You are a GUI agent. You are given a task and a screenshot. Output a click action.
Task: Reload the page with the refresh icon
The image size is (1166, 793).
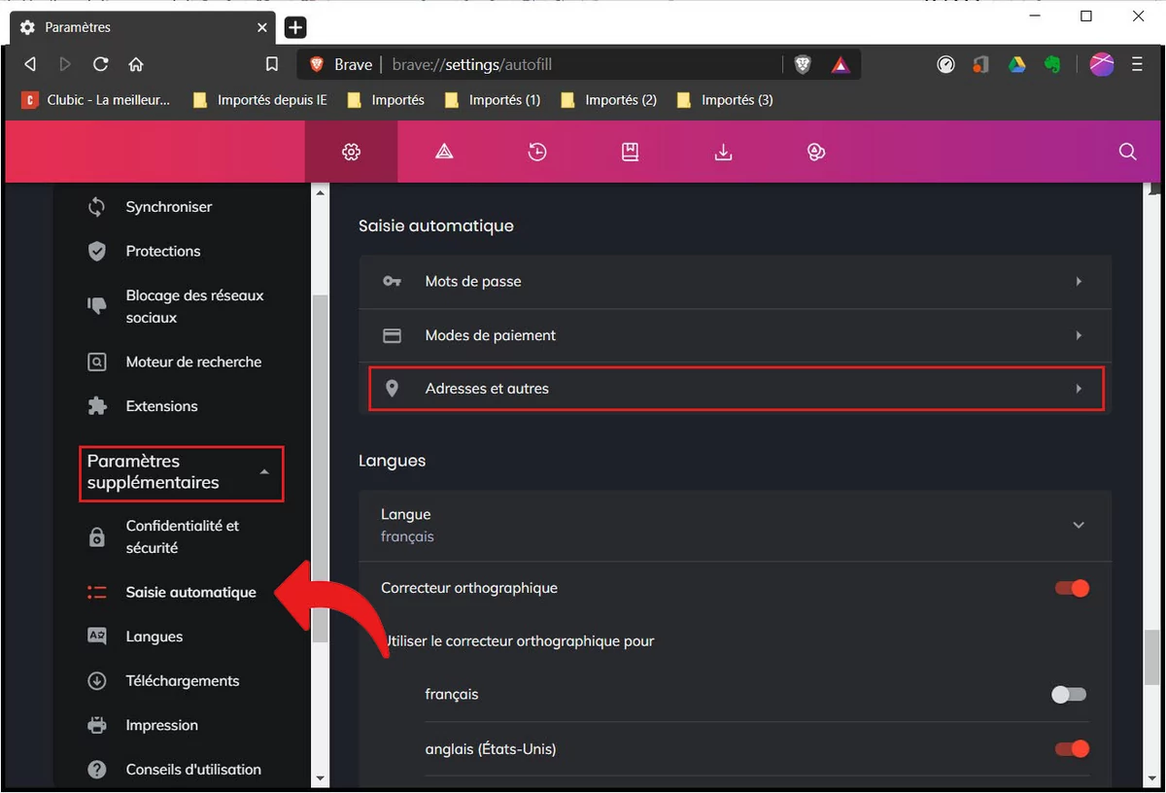click(x=100, y=64)
